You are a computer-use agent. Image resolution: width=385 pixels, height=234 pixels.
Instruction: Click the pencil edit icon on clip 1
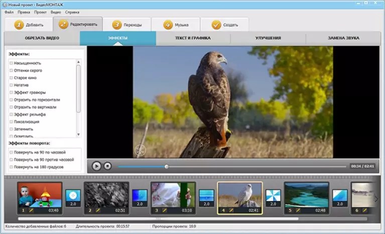point(31,210)
